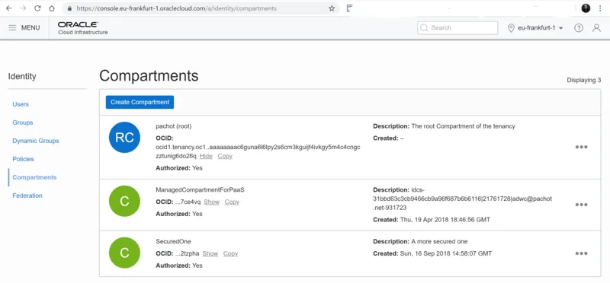This screenshot has height=283, width=610.
Task: Click the browser address bar URL
Action: click(177, 8)
